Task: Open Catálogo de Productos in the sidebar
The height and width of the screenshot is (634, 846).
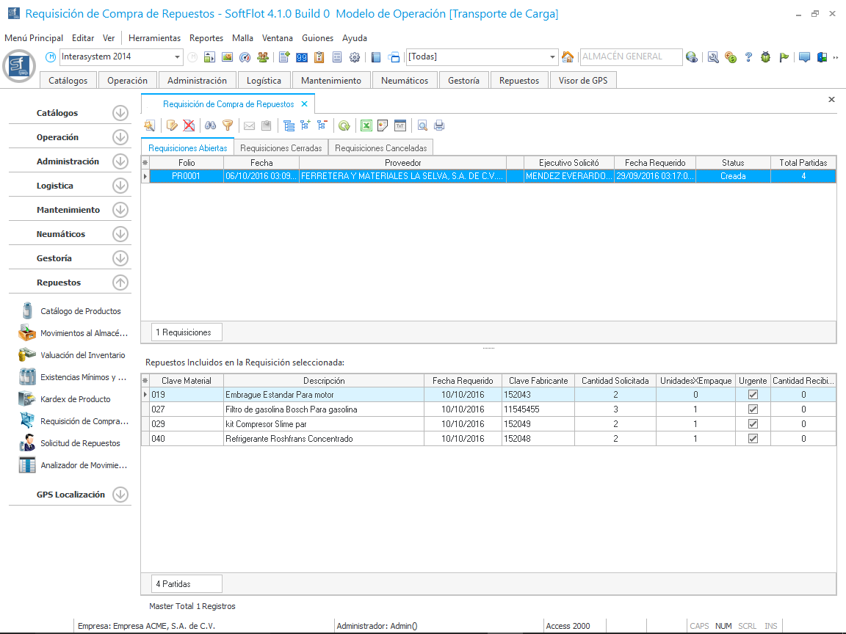Action: pyautogui.click(x=80, y=311)
